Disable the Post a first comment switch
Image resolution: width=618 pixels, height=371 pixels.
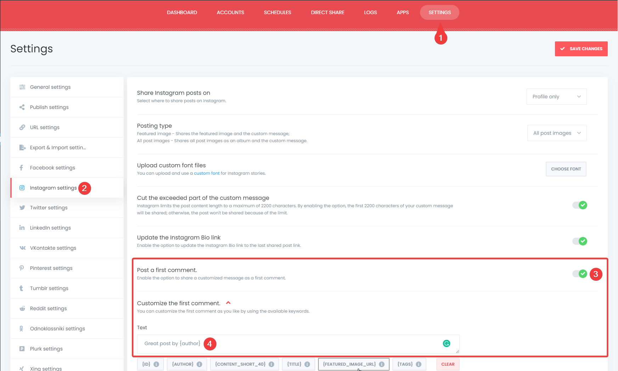pyautogui.click(x=580, y=274)
